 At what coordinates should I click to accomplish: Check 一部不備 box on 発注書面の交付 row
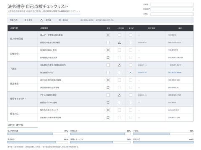tap(119, 72)
